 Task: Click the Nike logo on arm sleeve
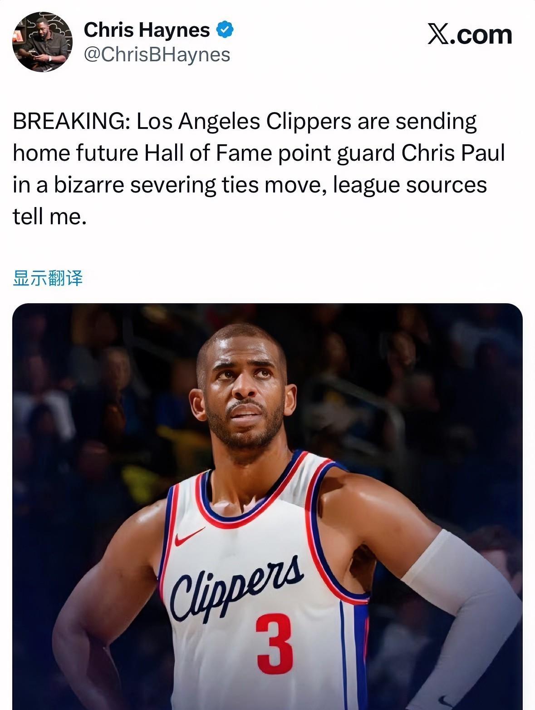point(445,700)
